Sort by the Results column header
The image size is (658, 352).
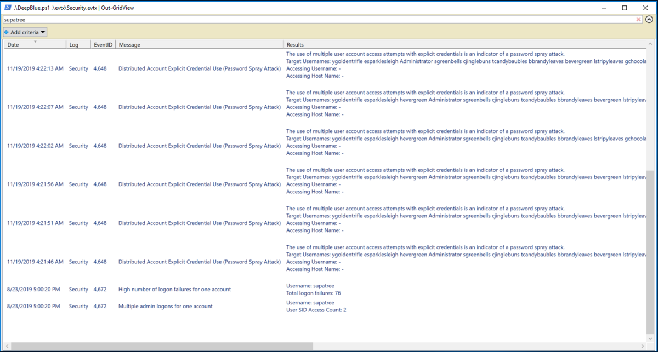464,44
